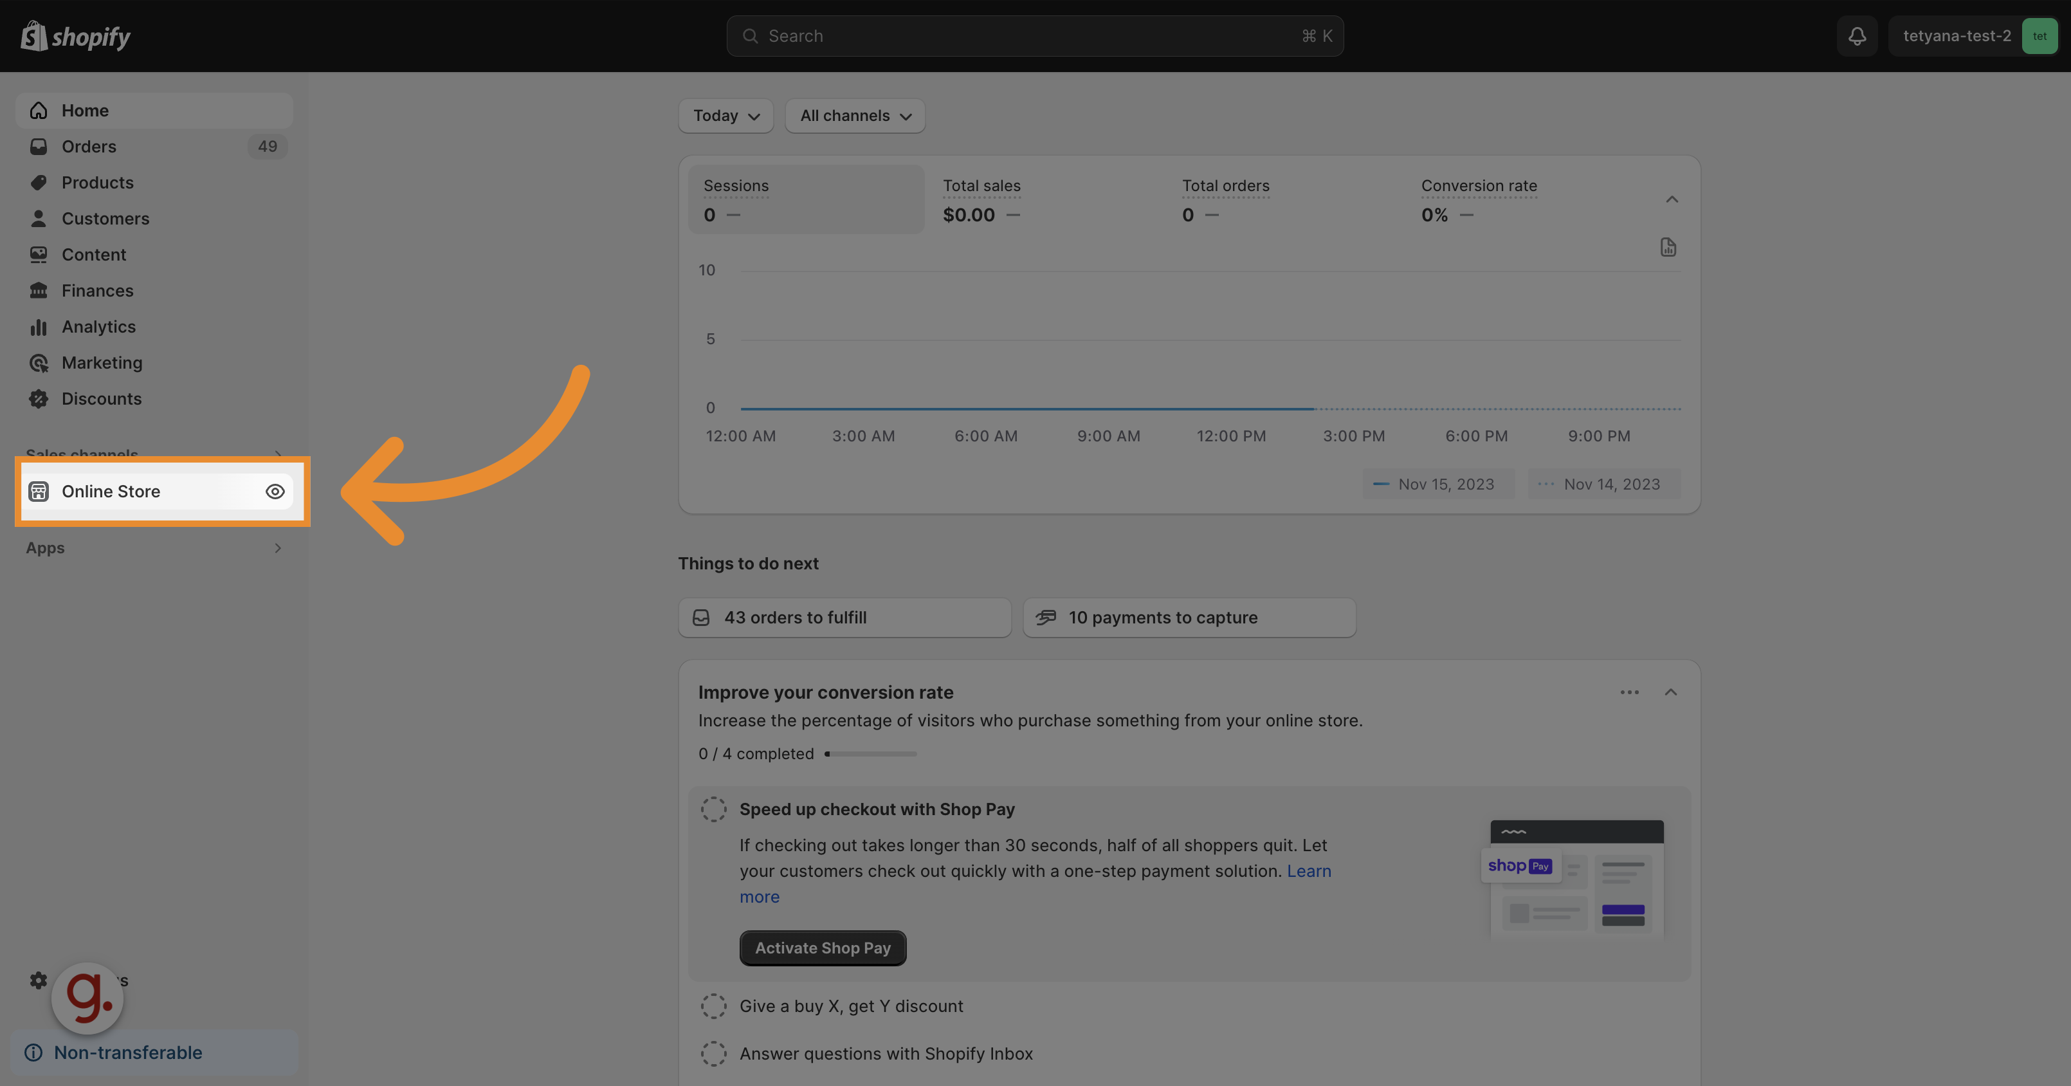This screenshot has width=2071, height=1086.
Task: View store with eye icon
Action: [275, 492]
